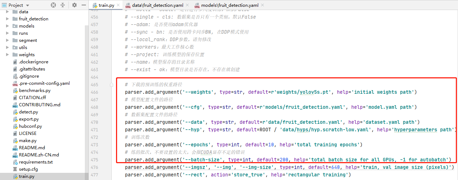The height and width of the screenshot is (180, 458).
Task: Expand the models folder
Action: point(8,26)
